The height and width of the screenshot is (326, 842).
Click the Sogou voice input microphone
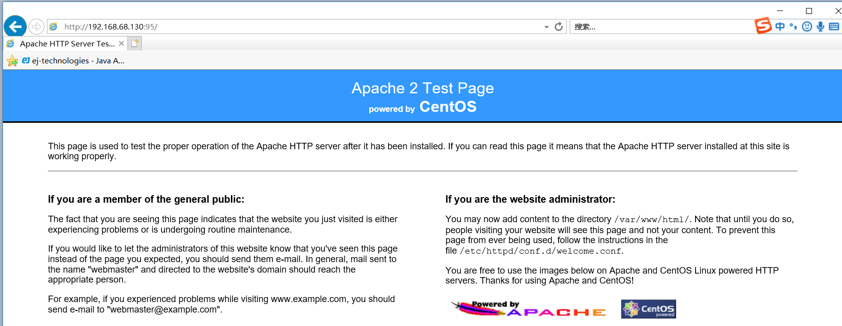tap(820, 26)
